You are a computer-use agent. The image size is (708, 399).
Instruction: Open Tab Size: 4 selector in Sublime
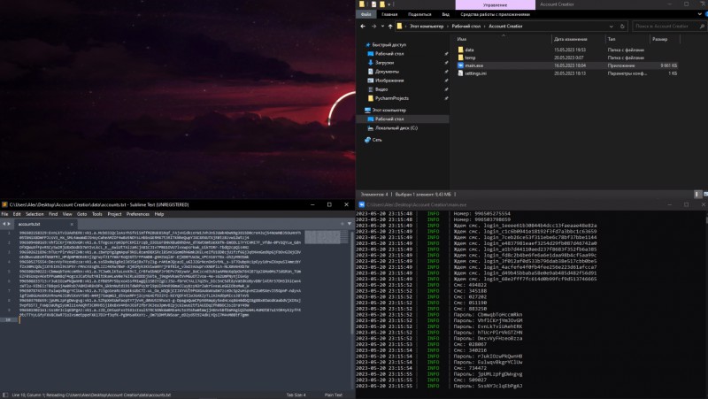(x=296, y=395)
